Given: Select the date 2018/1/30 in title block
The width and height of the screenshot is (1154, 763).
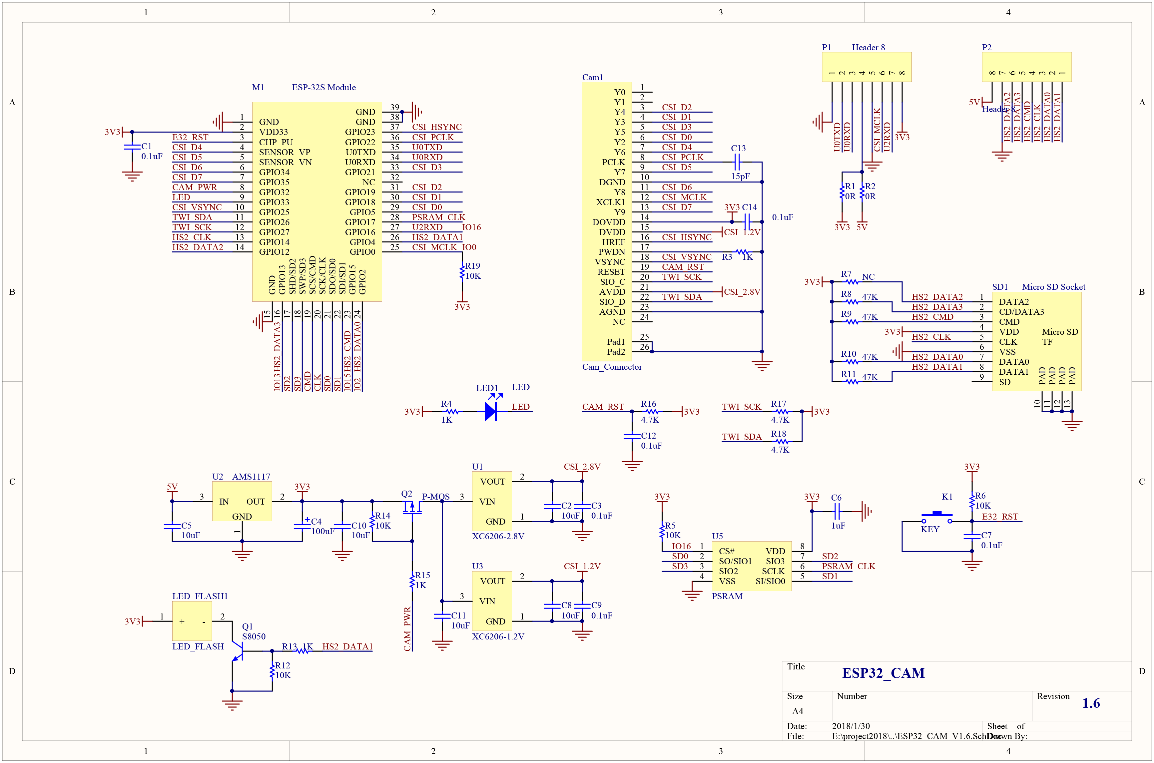Looking at the screenshot, I should (851, 726).
